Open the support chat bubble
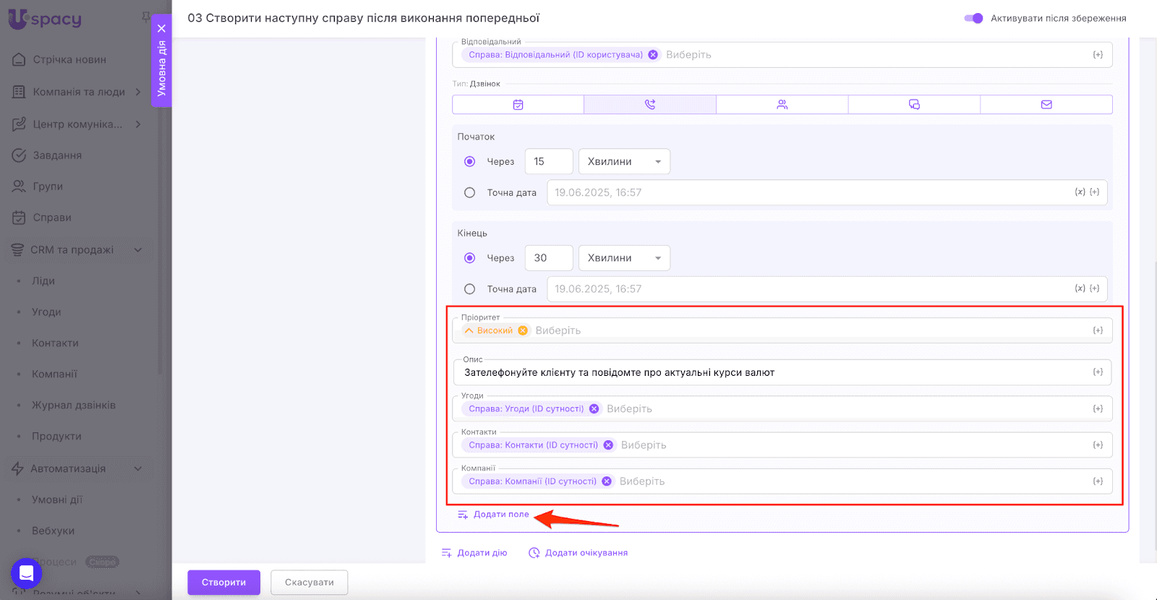Viewport: 1157px width, 600px height. point(26,574)
